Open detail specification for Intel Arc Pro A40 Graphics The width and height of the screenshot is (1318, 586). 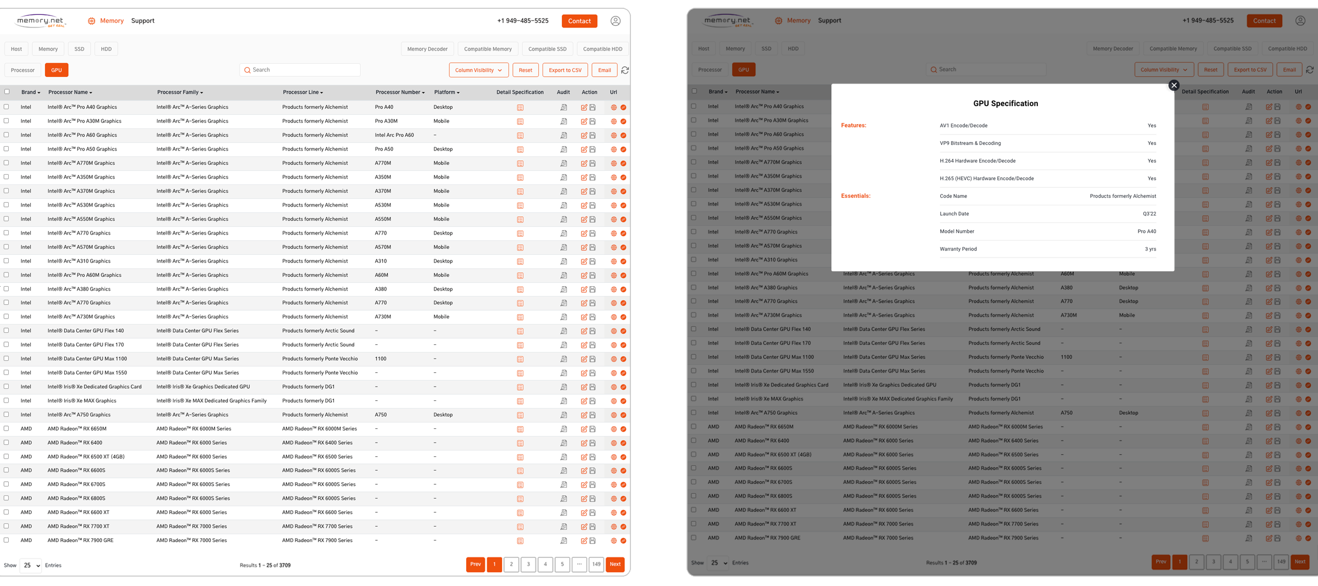click(x=520, y=107)
